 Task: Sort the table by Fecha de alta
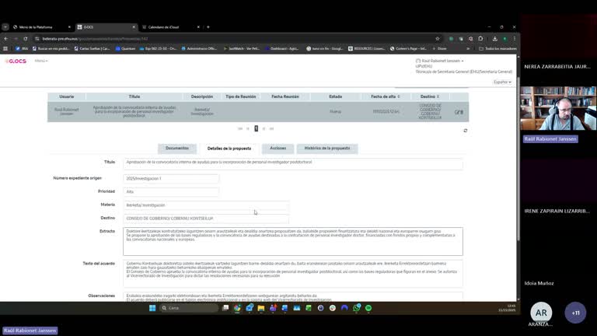(384, 96)
